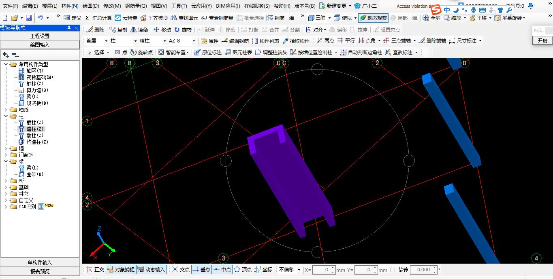Image resolution: width=553 pixels, height=279 pixels.
Task: Open the 视图(V) menu
Action: coord(159,6)
